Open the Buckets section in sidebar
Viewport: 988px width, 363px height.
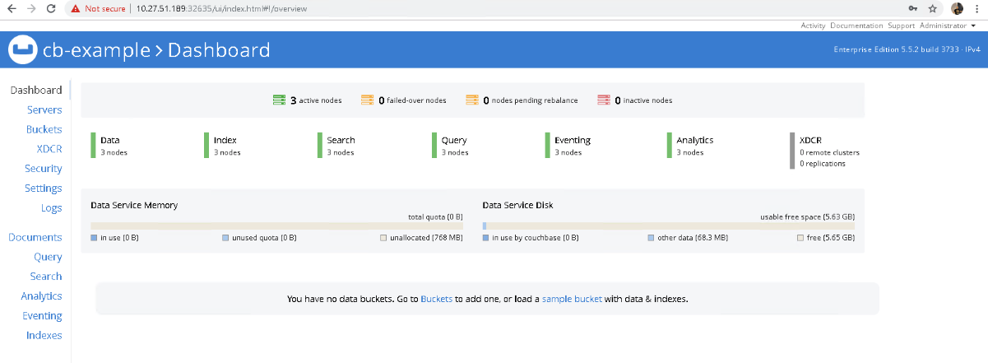pyautogui.click(x=44, y=129)
